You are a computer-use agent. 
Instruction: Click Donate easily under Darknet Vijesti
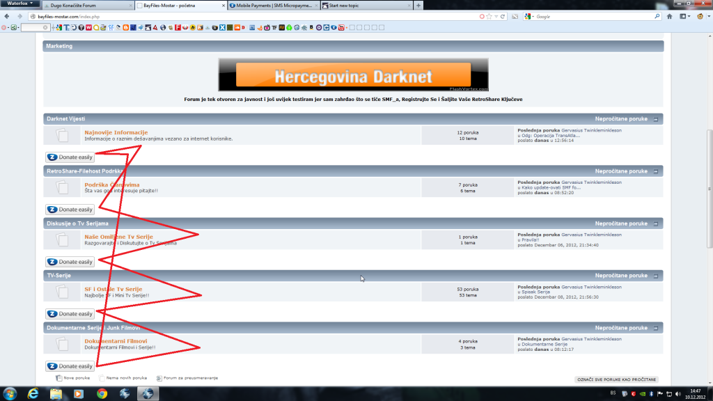click(70, 157)
